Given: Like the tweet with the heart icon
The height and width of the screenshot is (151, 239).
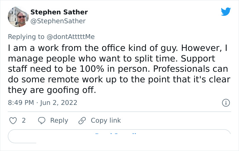Looking at the screenshot, I should click(x=13, y=121).
